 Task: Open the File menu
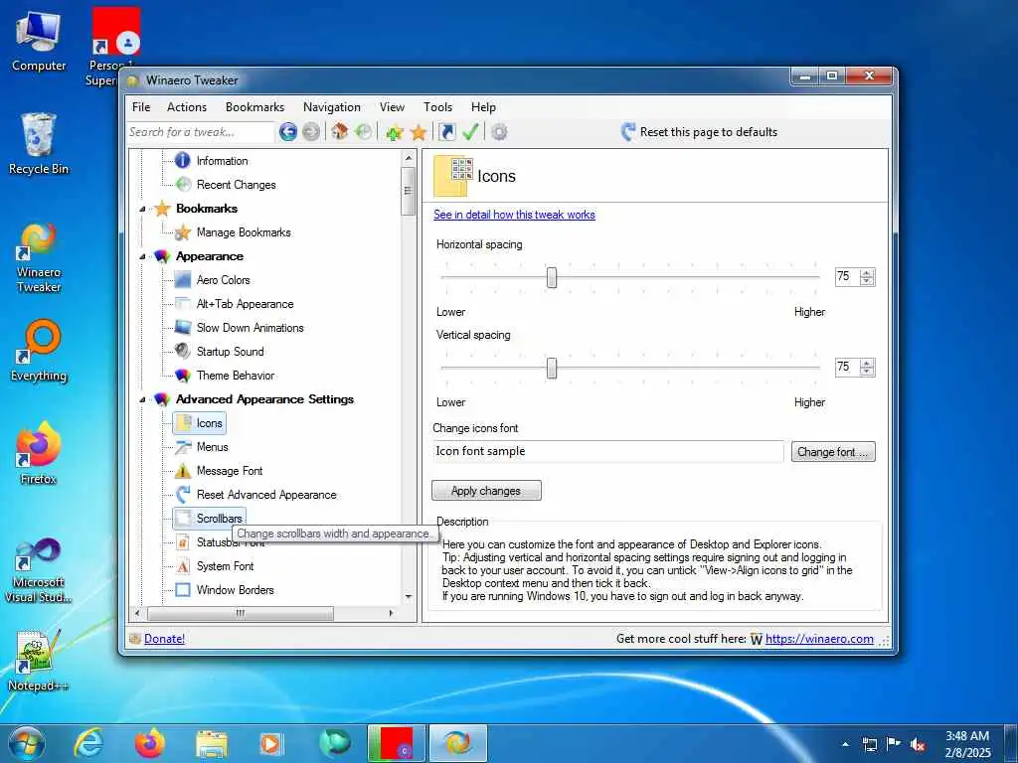click(141, 107)
